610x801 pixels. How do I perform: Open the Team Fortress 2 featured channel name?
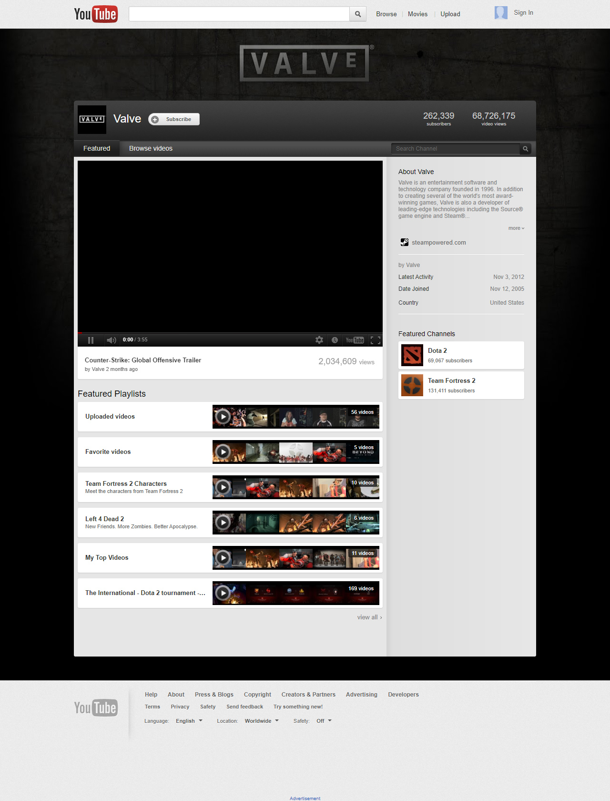(452, 380)
